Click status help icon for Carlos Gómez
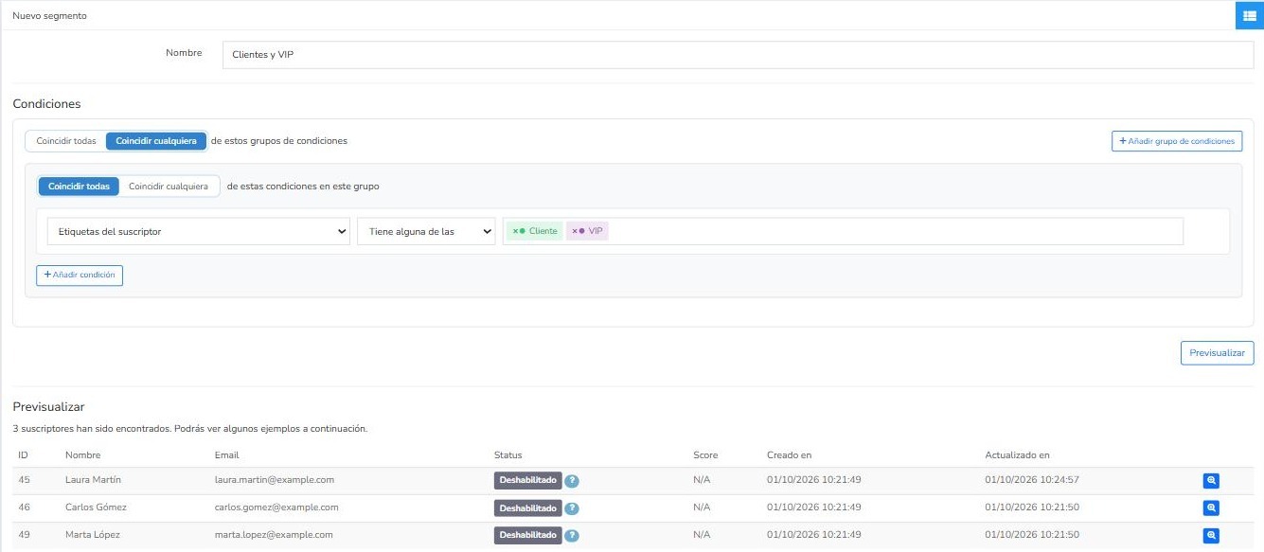Viewport: 1264px width, 552px height. (572, 508)
